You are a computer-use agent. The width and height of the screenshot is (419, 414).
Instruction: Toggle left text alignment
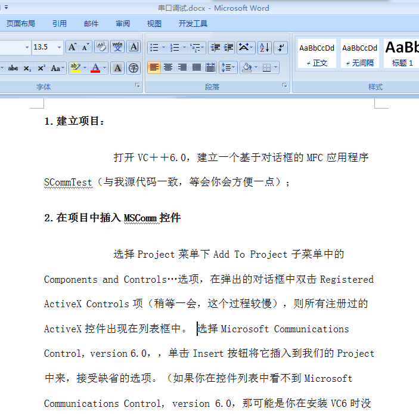pyautogui.click(x=154, y=67)
